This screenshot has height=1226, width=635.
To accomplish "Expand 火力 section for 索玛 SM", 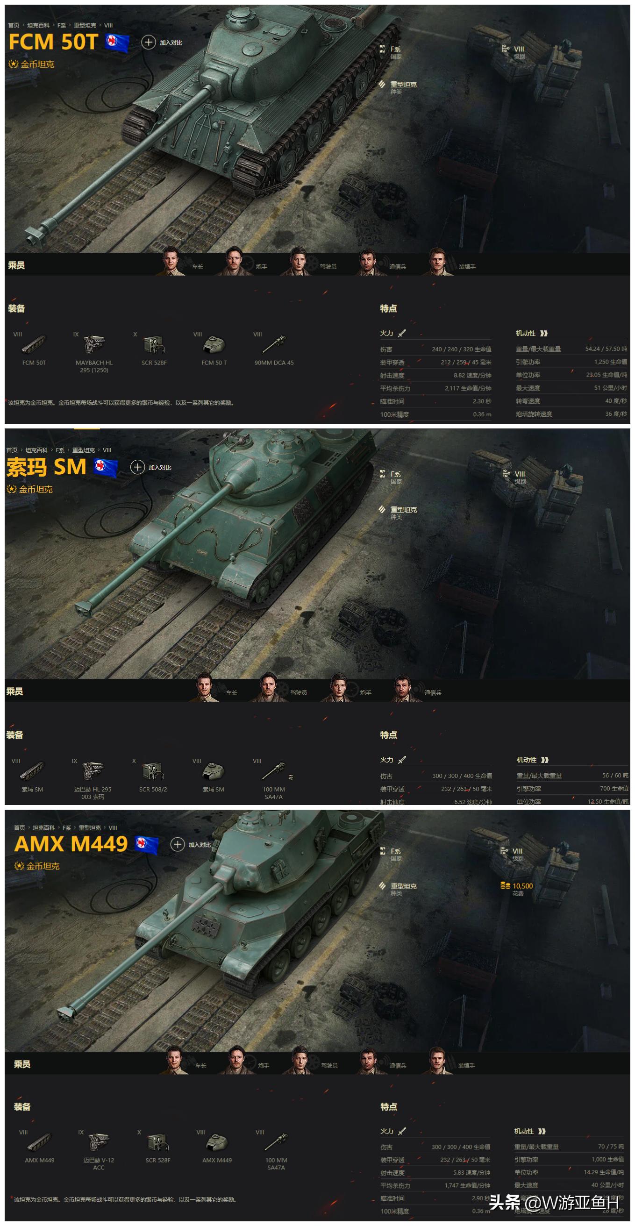I will pos(393,760).
